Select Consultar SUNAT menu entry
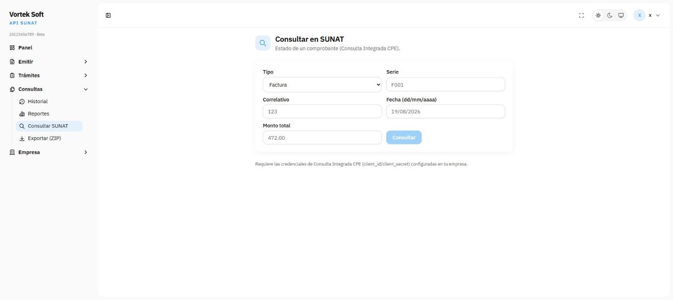 [49, 126]
